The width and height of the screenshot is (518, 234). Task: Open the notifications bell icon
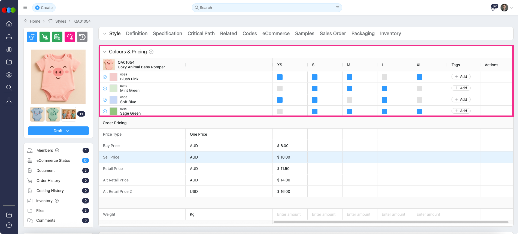(x=493, y=8)
